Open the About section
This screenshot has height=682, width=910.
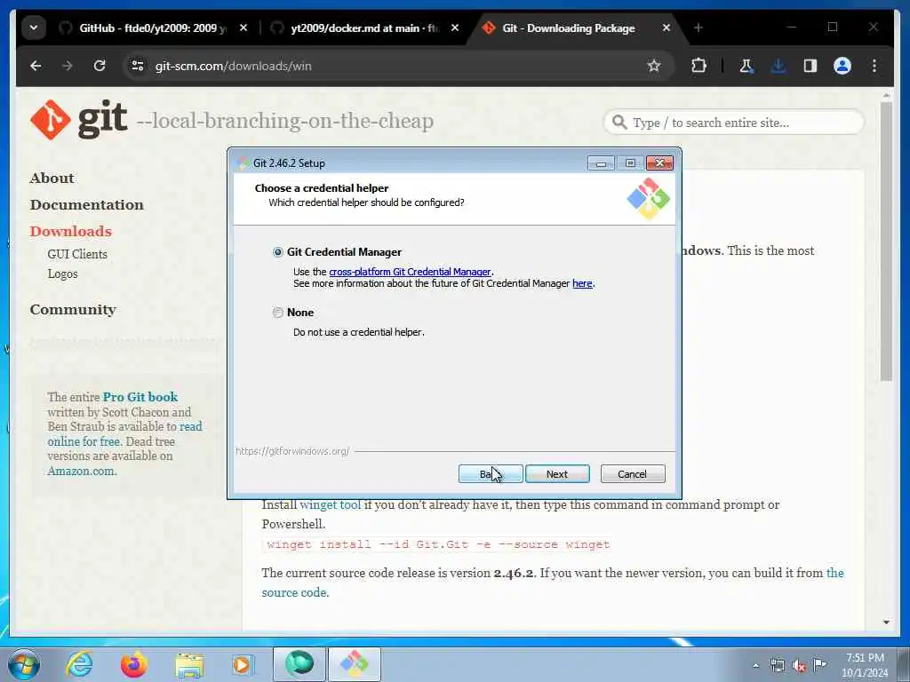tap(52, 178)
